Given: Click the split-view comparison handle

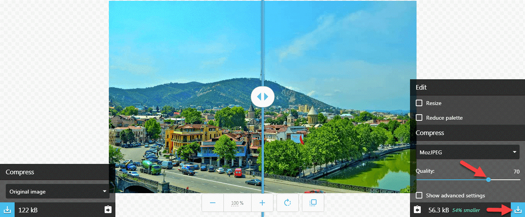Looking at the screenshot, I should 262,97.
